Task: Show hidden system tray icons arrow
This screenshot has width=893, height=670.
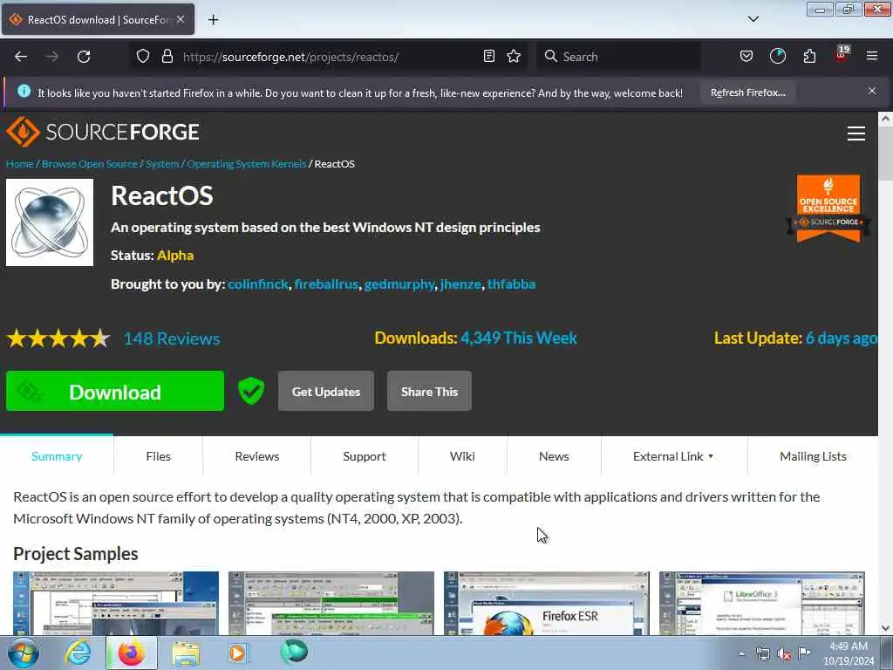Action: 741,653
